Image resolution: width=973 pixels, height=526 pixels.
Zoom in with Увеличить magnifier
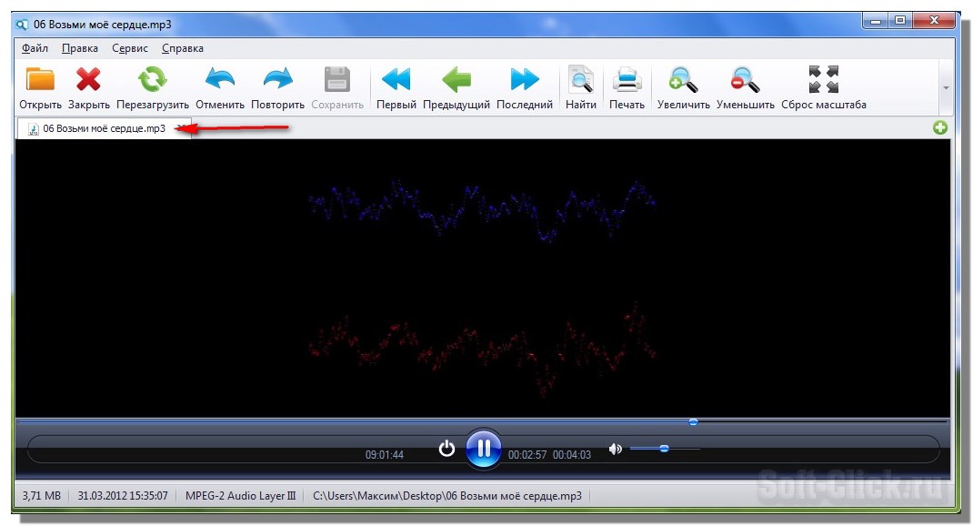[683, 81]
